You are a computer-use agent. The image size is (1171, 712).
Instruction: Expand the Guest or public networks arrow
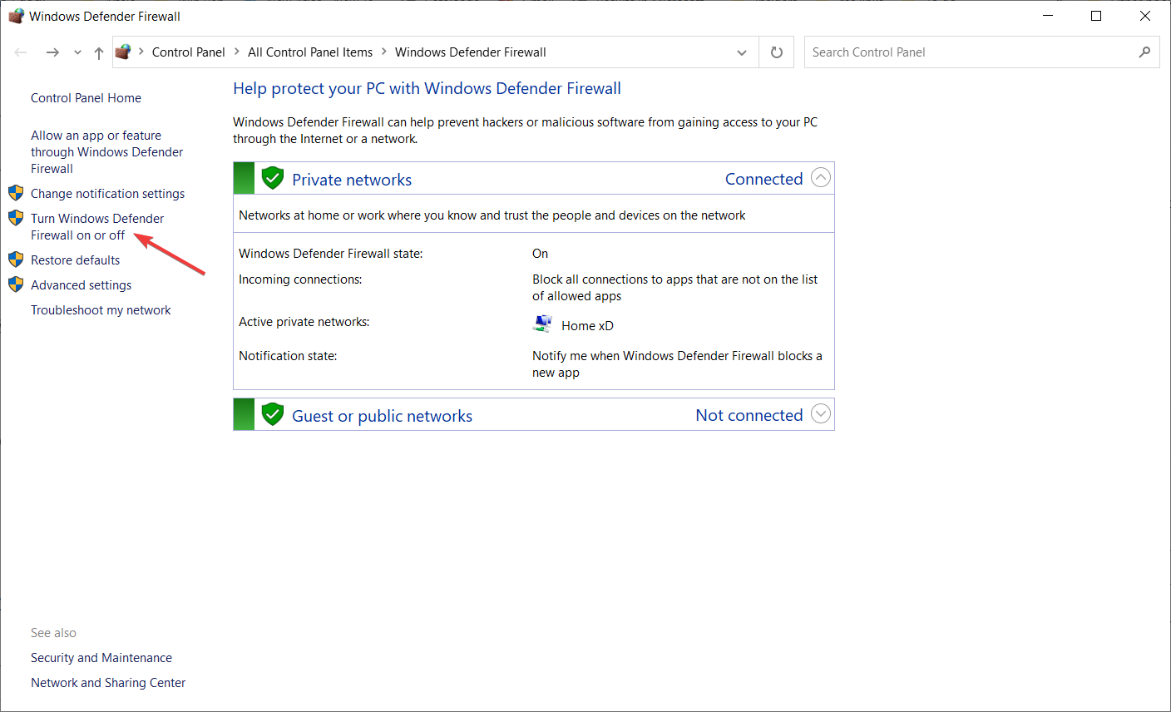pyautogui.click(x=821, y=413)
